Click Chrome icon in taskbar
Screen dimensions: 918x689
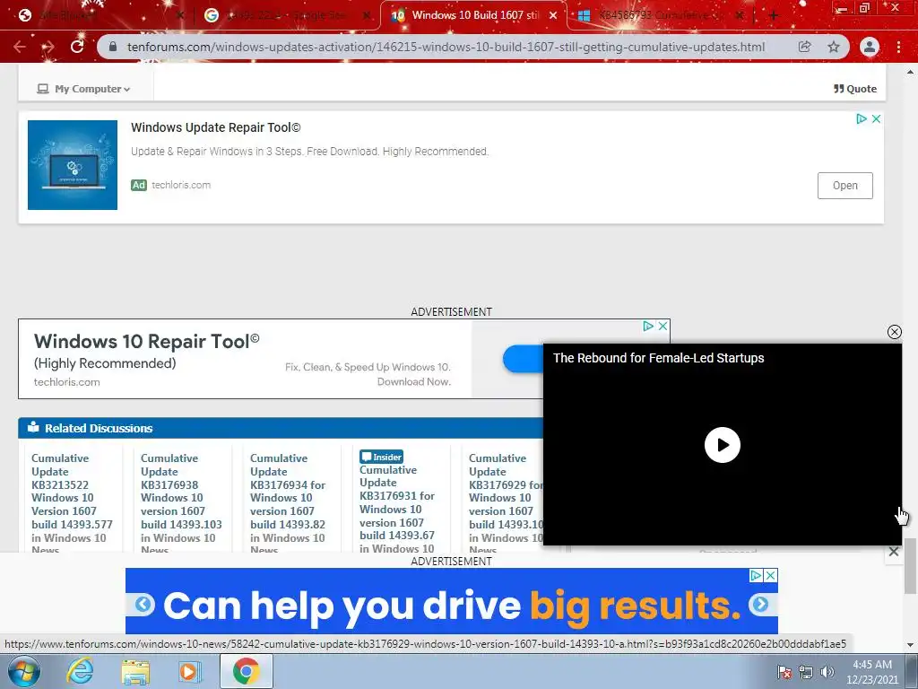pos(246,671)
